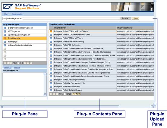Viewport: 167px width, 128px height.
Task: Select row icon for PCD GL Service
Action: pos(51,45)
